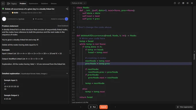Click the 'Sample Output 1:' label
196x110 pixels.
(12, 95)
